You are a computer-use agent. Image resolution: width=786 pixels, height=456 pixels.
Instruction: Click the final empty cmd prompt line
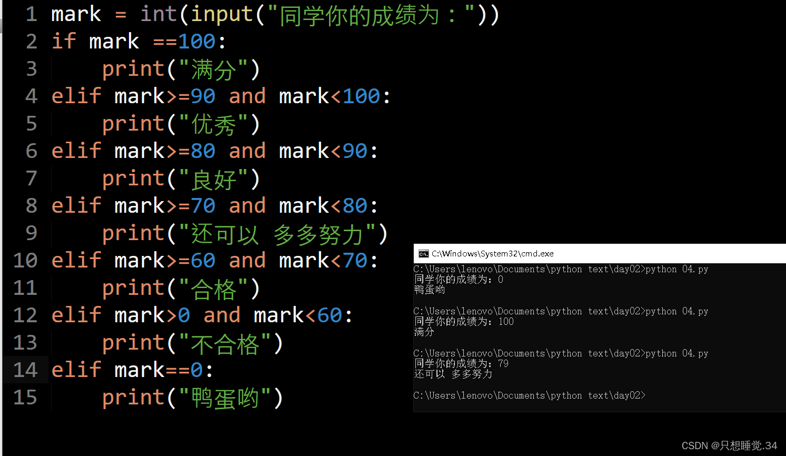(x=529, y=395)
